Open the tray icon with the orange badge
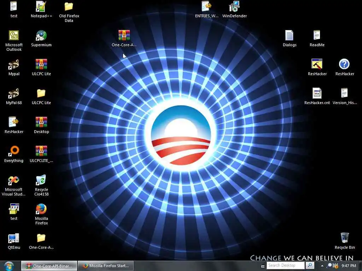The height and width of the screenshot is (271, 362). (x=335, y=265)
